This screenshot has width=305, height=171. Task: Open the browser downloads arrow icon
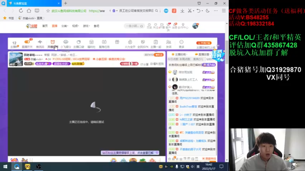182,11
